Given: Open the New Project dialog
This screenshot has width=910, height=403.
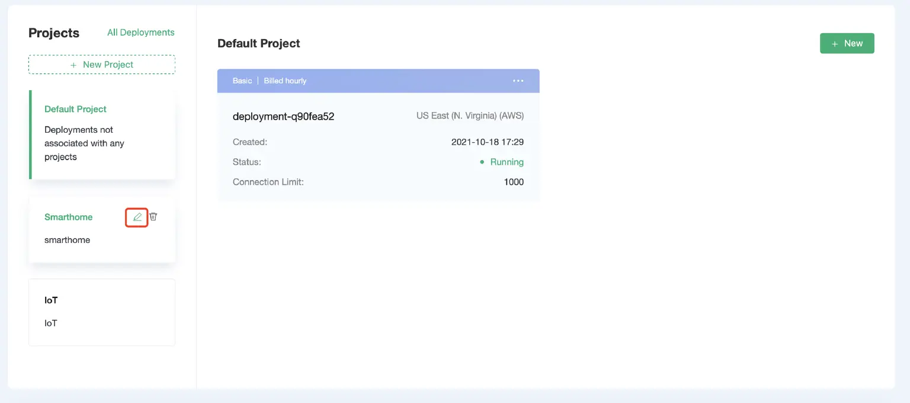Looking at the screenshot, I should pyautogui.click(x=101, y=64).
